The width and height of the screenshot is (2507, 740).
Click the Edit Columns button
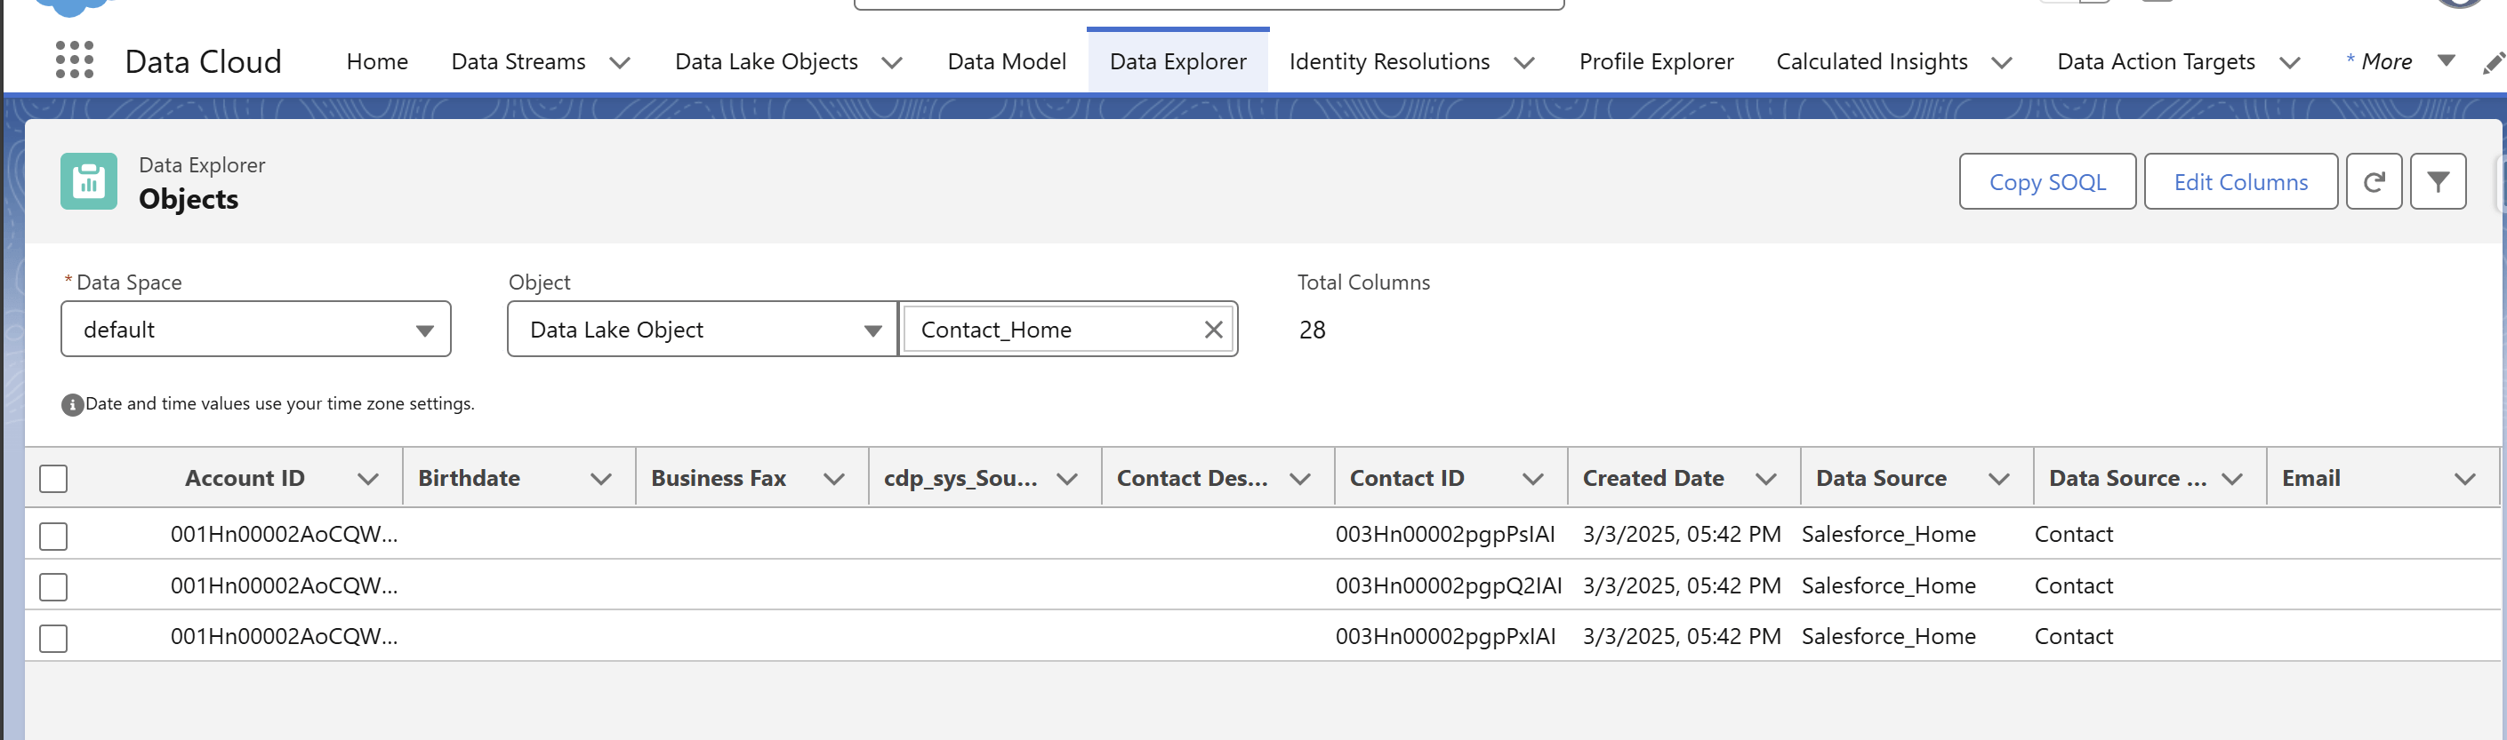click(2240, 182)
